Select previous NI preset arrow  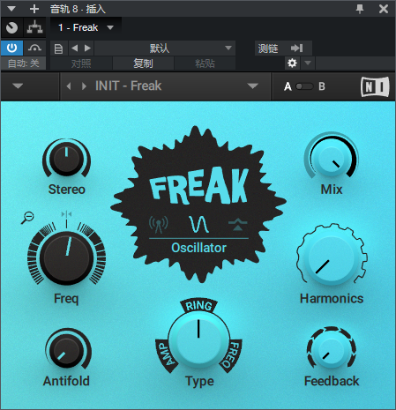(69, 86)
